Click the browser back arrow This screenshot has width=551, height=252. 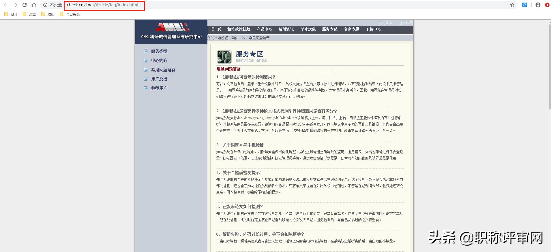coord(6,5)
